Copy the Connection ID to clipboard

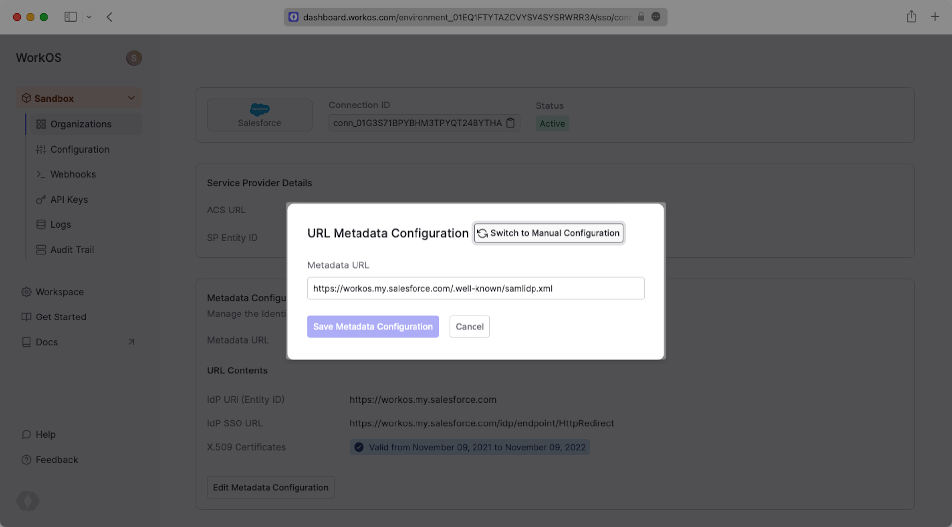coord(510,123)
